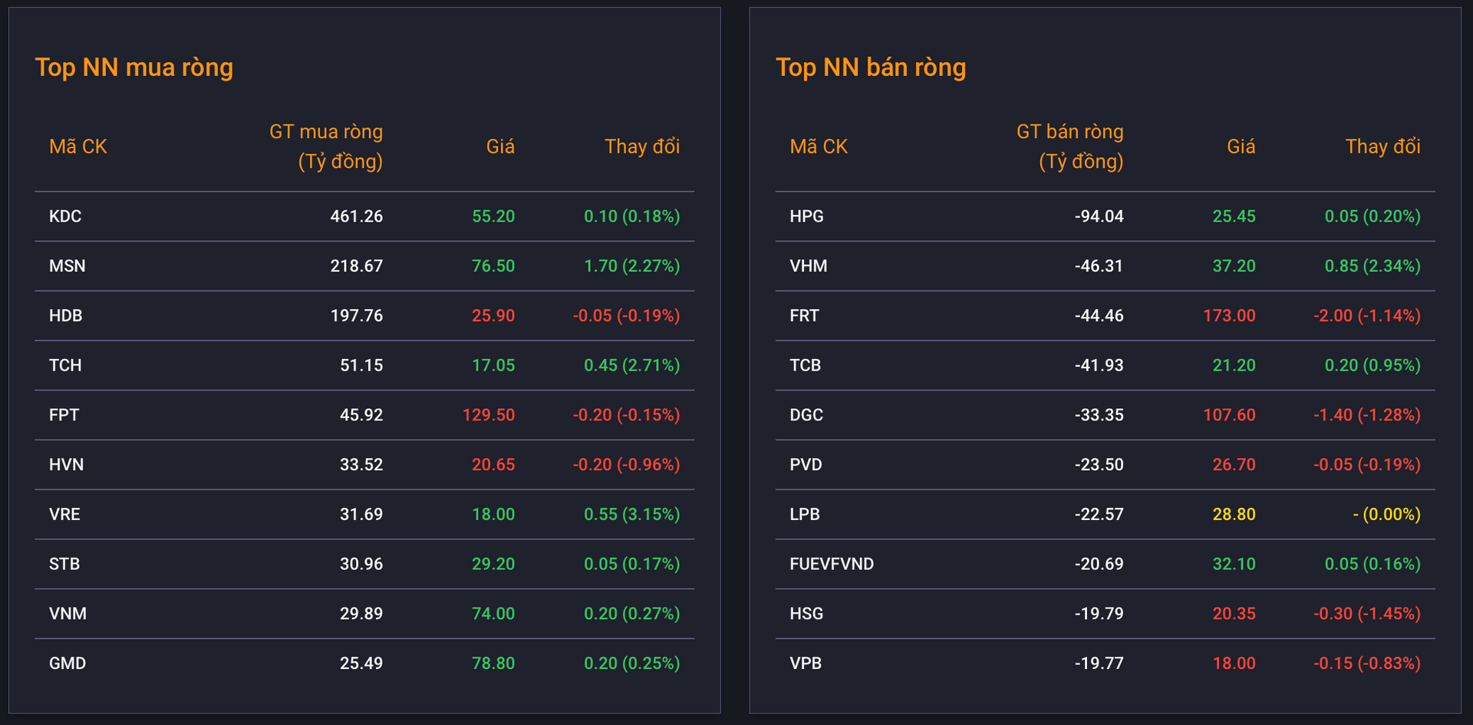
Task: Select ticker DGC
Action: (806, 415)
